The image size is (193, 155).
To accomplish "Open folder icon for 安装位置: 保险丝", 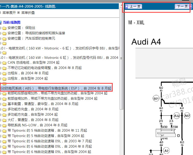I will tap(4, 28).
